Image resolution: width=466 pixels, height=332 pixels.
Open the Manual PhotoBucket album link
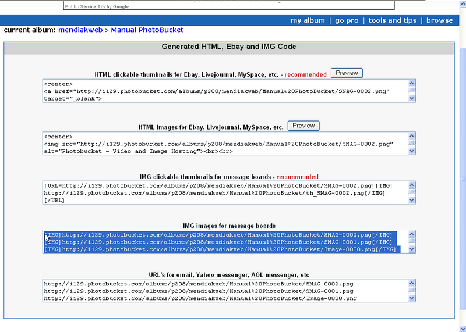[x=147, y=30]
